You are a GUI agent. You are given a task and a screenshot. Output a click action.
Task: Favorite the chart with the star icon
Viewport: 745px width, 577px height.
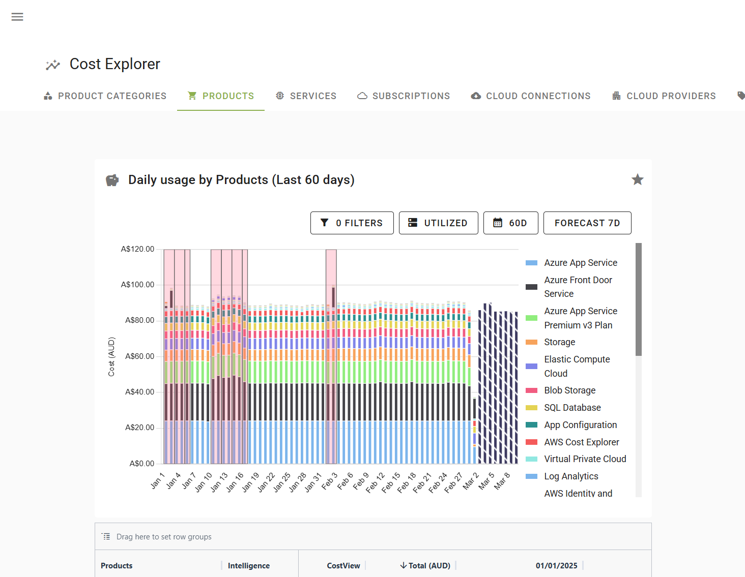pyautogui.click(x=637, y=179)
